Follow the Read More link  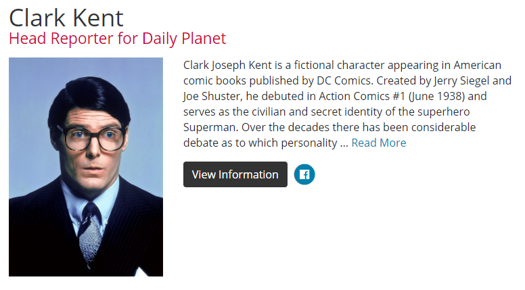[x=379, y=143]
